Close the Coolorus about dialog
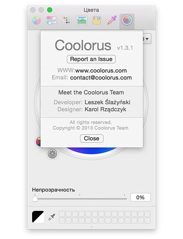The image size is (183, 239). (x=91, y=138)
